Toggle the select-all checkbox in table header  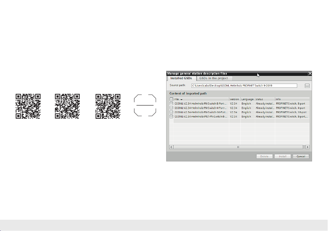pos(171,99)
